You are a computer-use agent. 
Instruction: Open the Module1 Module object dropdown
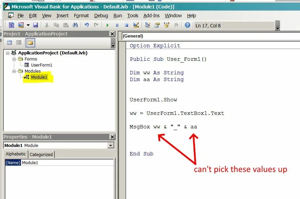click(110, 145)
